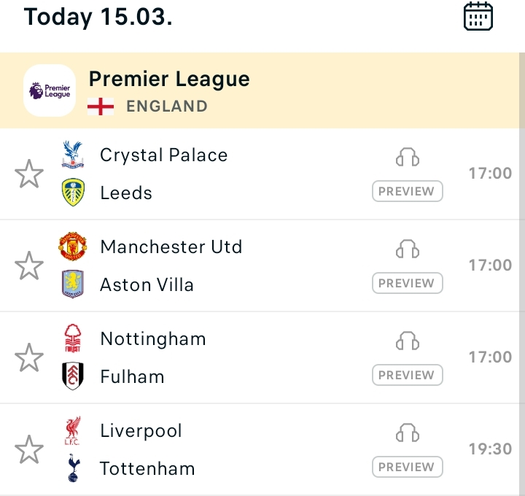Open the Premier League competition header
The image size is (525, 496).
click(x=260, y=90)
